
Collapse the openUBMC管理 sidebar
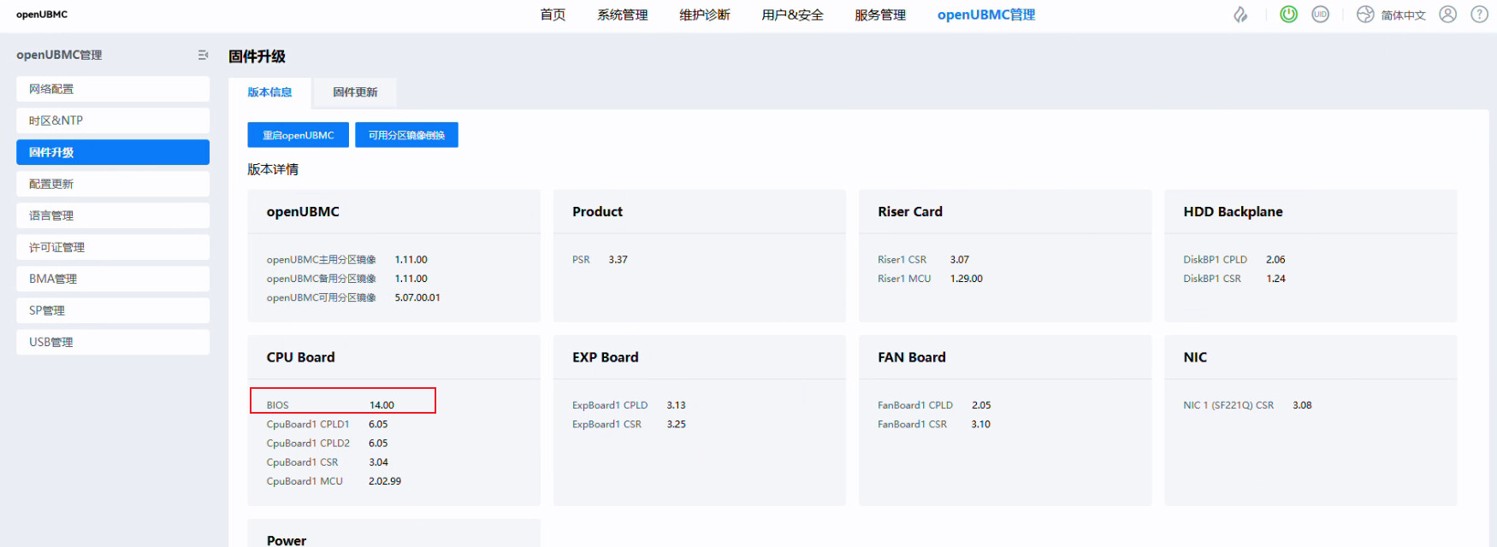203,55
